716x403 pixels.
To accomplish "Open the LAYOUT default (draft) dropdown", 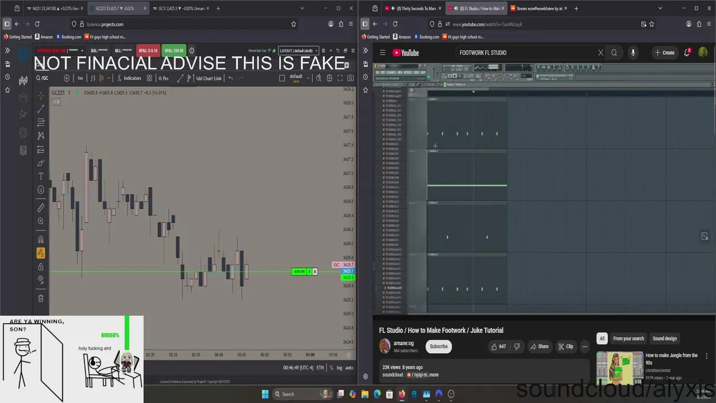I will (x=298, y=50).
